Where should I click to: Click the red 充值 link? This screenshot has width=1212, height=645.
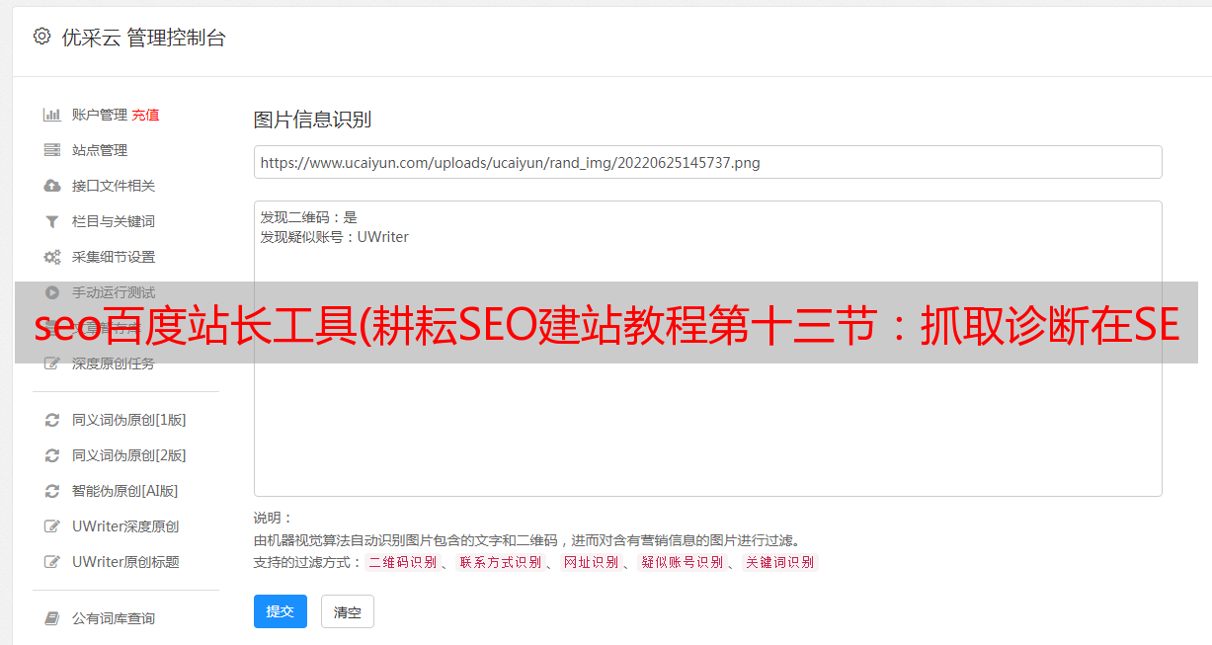(145, 115)
